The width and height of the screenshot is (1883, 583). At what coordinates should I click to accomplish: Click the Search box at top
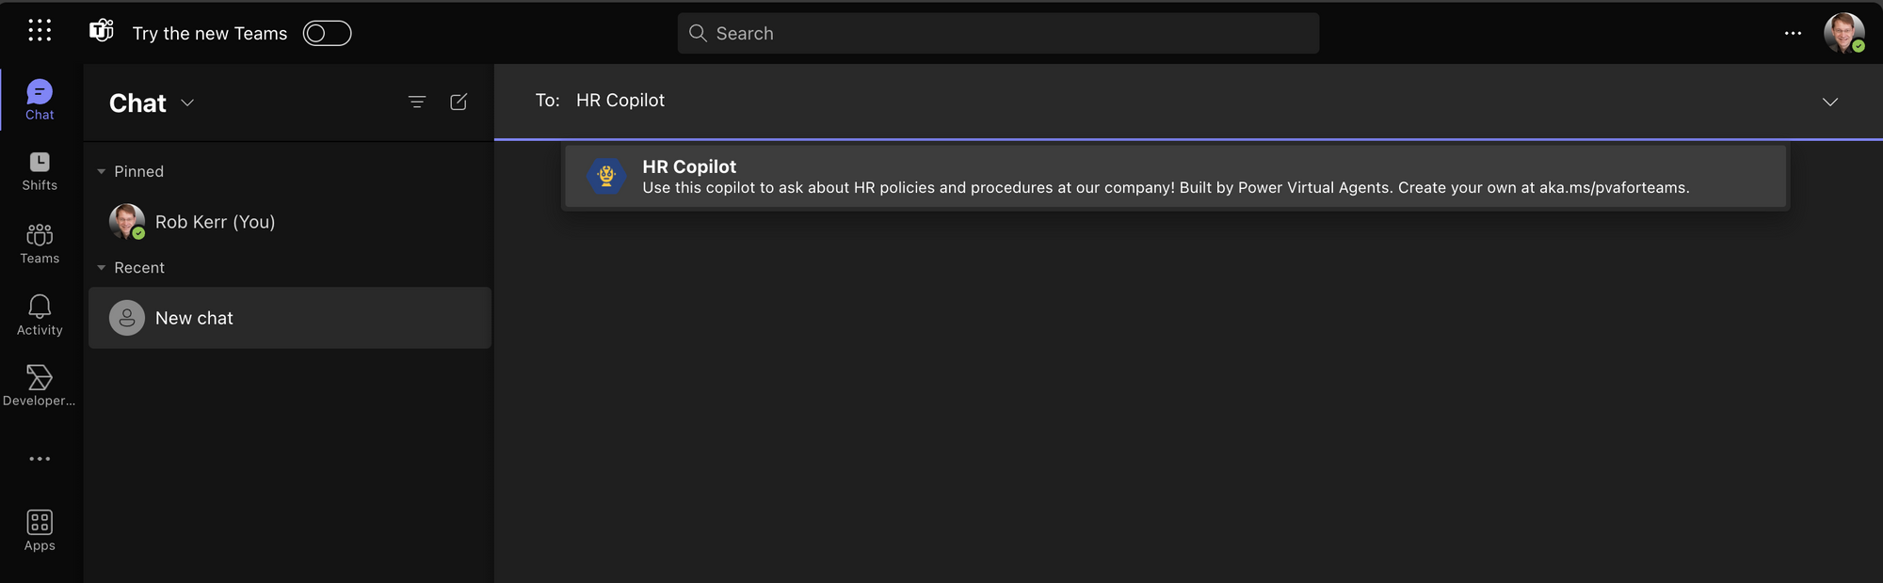click(998, 33)
